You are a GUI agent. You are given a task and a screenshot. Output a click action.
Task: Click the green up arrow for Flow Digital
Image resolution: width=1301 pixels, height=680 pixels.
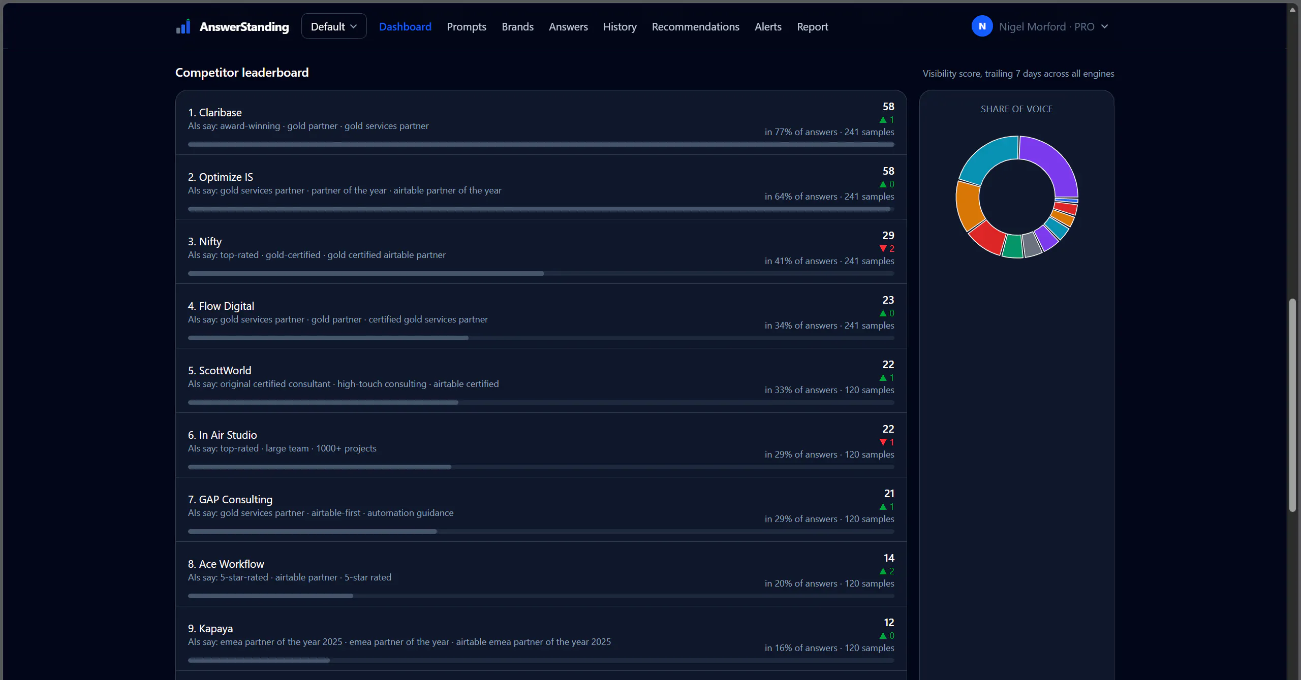883,313
